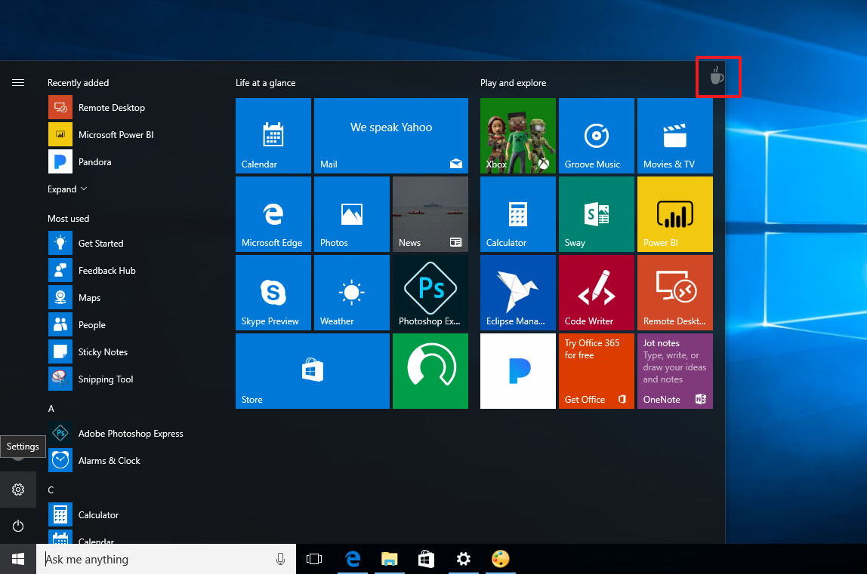Viewport: 867px width, 574px height.
Task: Open the white Pandora tile
Action: pyautogui.click(x=517, y=370)
